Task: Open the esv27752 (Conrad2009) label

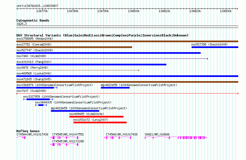Action: (x=34, y=44)
